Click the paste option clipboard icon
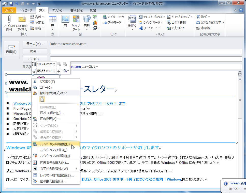Screen dimensions: 246x193 click(42, 99)
